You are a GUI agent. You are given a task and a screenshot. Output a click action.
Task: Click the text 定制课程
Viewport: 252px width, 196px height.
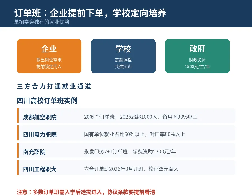pyautogui.click(x=123, y=60)
